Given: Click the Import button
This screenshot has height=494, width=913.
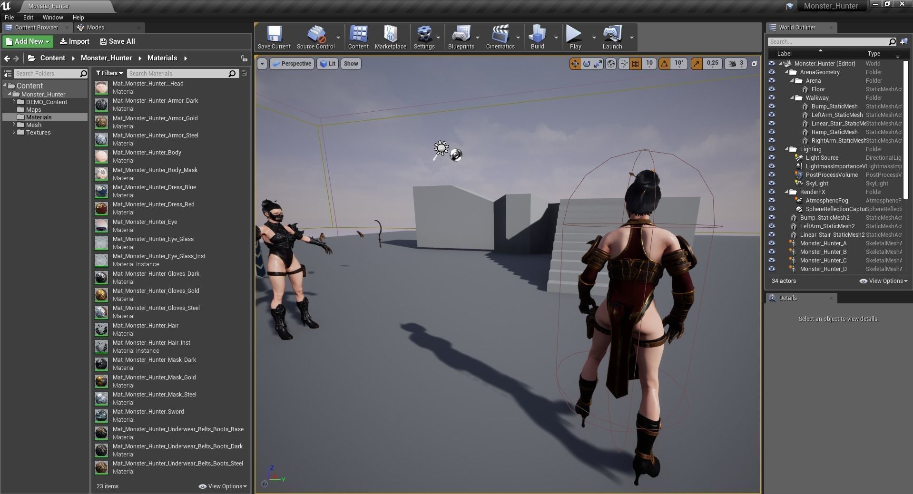Looking at the screenshot, I should (x=74, y=41).
